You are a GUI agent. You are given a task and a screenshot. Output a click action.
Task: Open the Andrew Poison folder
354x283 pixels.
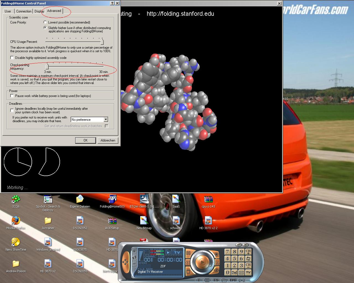[x=16, y=266]
